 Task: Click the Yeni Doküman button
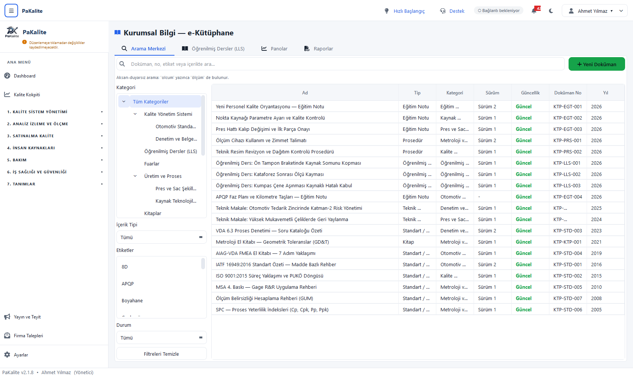pyautogui.click(x=597, y=64)
